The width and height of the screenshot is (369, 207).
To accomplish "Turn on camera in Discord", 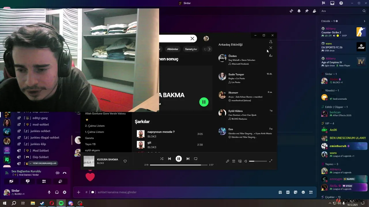I will point(11,181).
